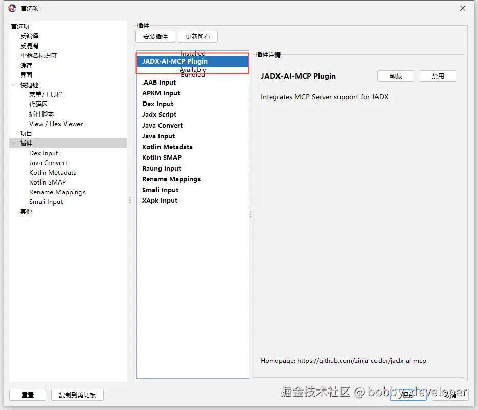Viewport: 478px width, 410px height.
Task: Open 代码区 shortcut settings
Action: pyautogui.click(x=38, y=104)
